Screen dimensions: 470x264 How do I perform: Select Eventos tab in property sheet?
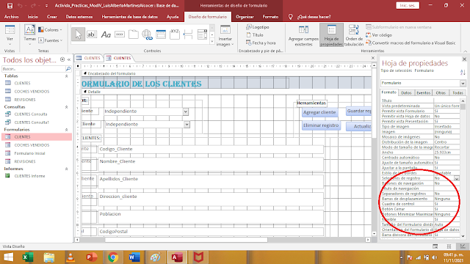pyautogui.click(x=423, y=93)
